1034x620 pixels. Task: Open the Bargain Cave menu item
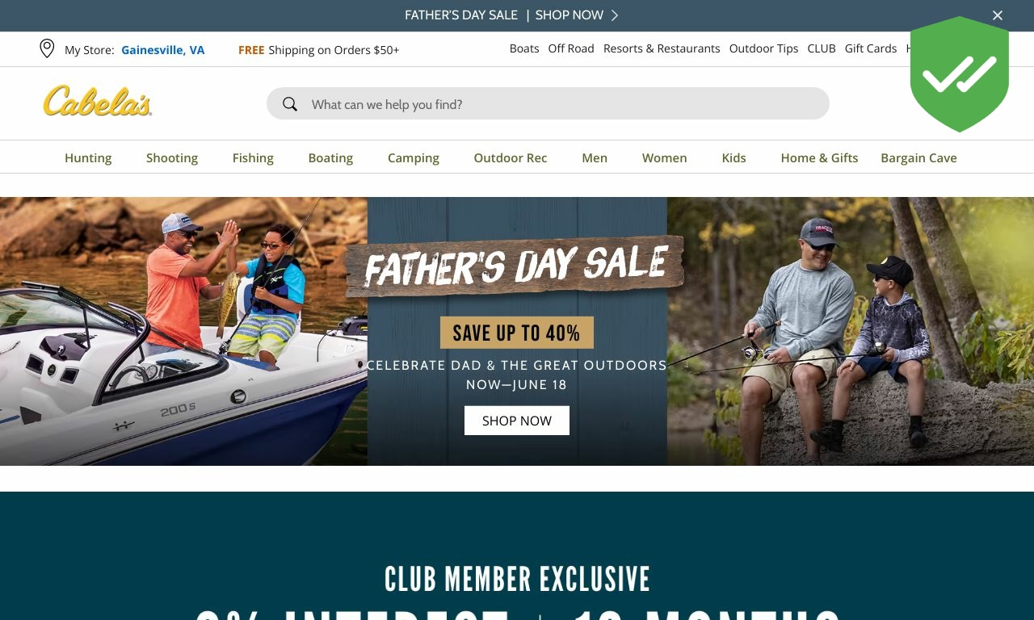918,157
